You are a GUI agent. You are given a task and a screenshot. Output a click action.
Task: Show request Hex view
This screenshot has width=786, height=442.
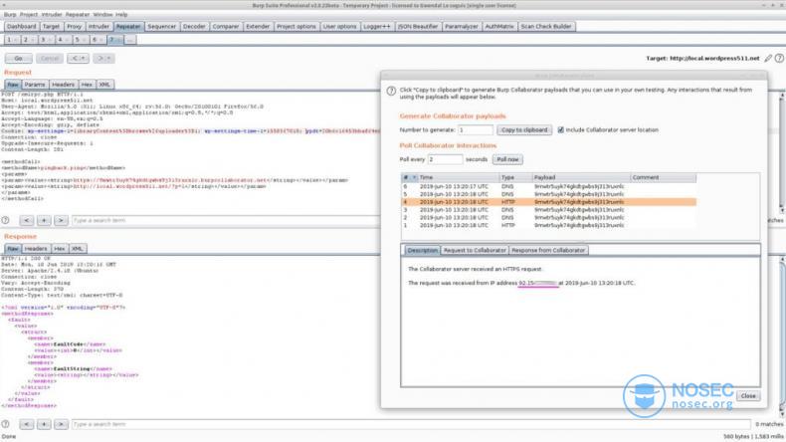coord(87,85)
